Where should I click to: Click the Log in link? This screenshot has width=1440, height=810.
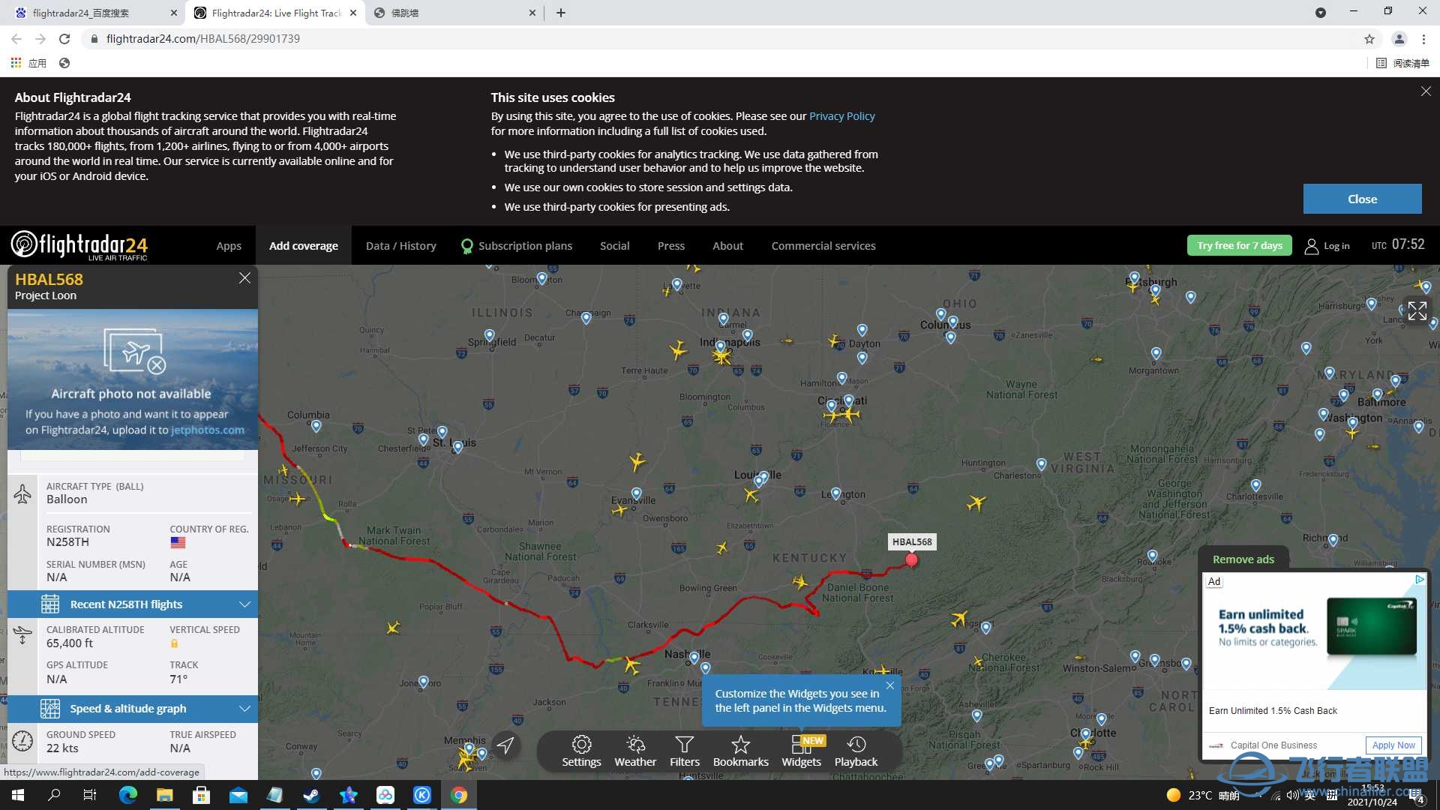tap(1336, 246)
